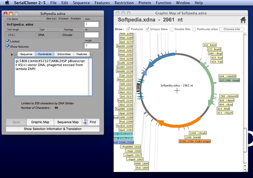
Task: Open the Edit menu
Action: [65, 3]
